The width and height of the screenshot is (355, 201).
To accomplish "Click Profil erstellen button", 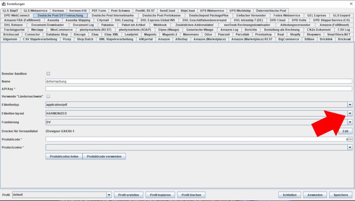I will click(129, 195).
